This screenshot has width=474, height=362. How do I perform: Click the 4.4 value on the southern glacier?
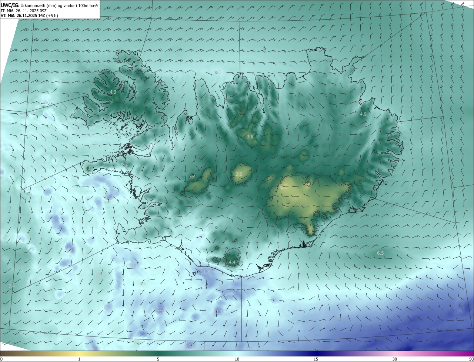(x=232, y=262)
